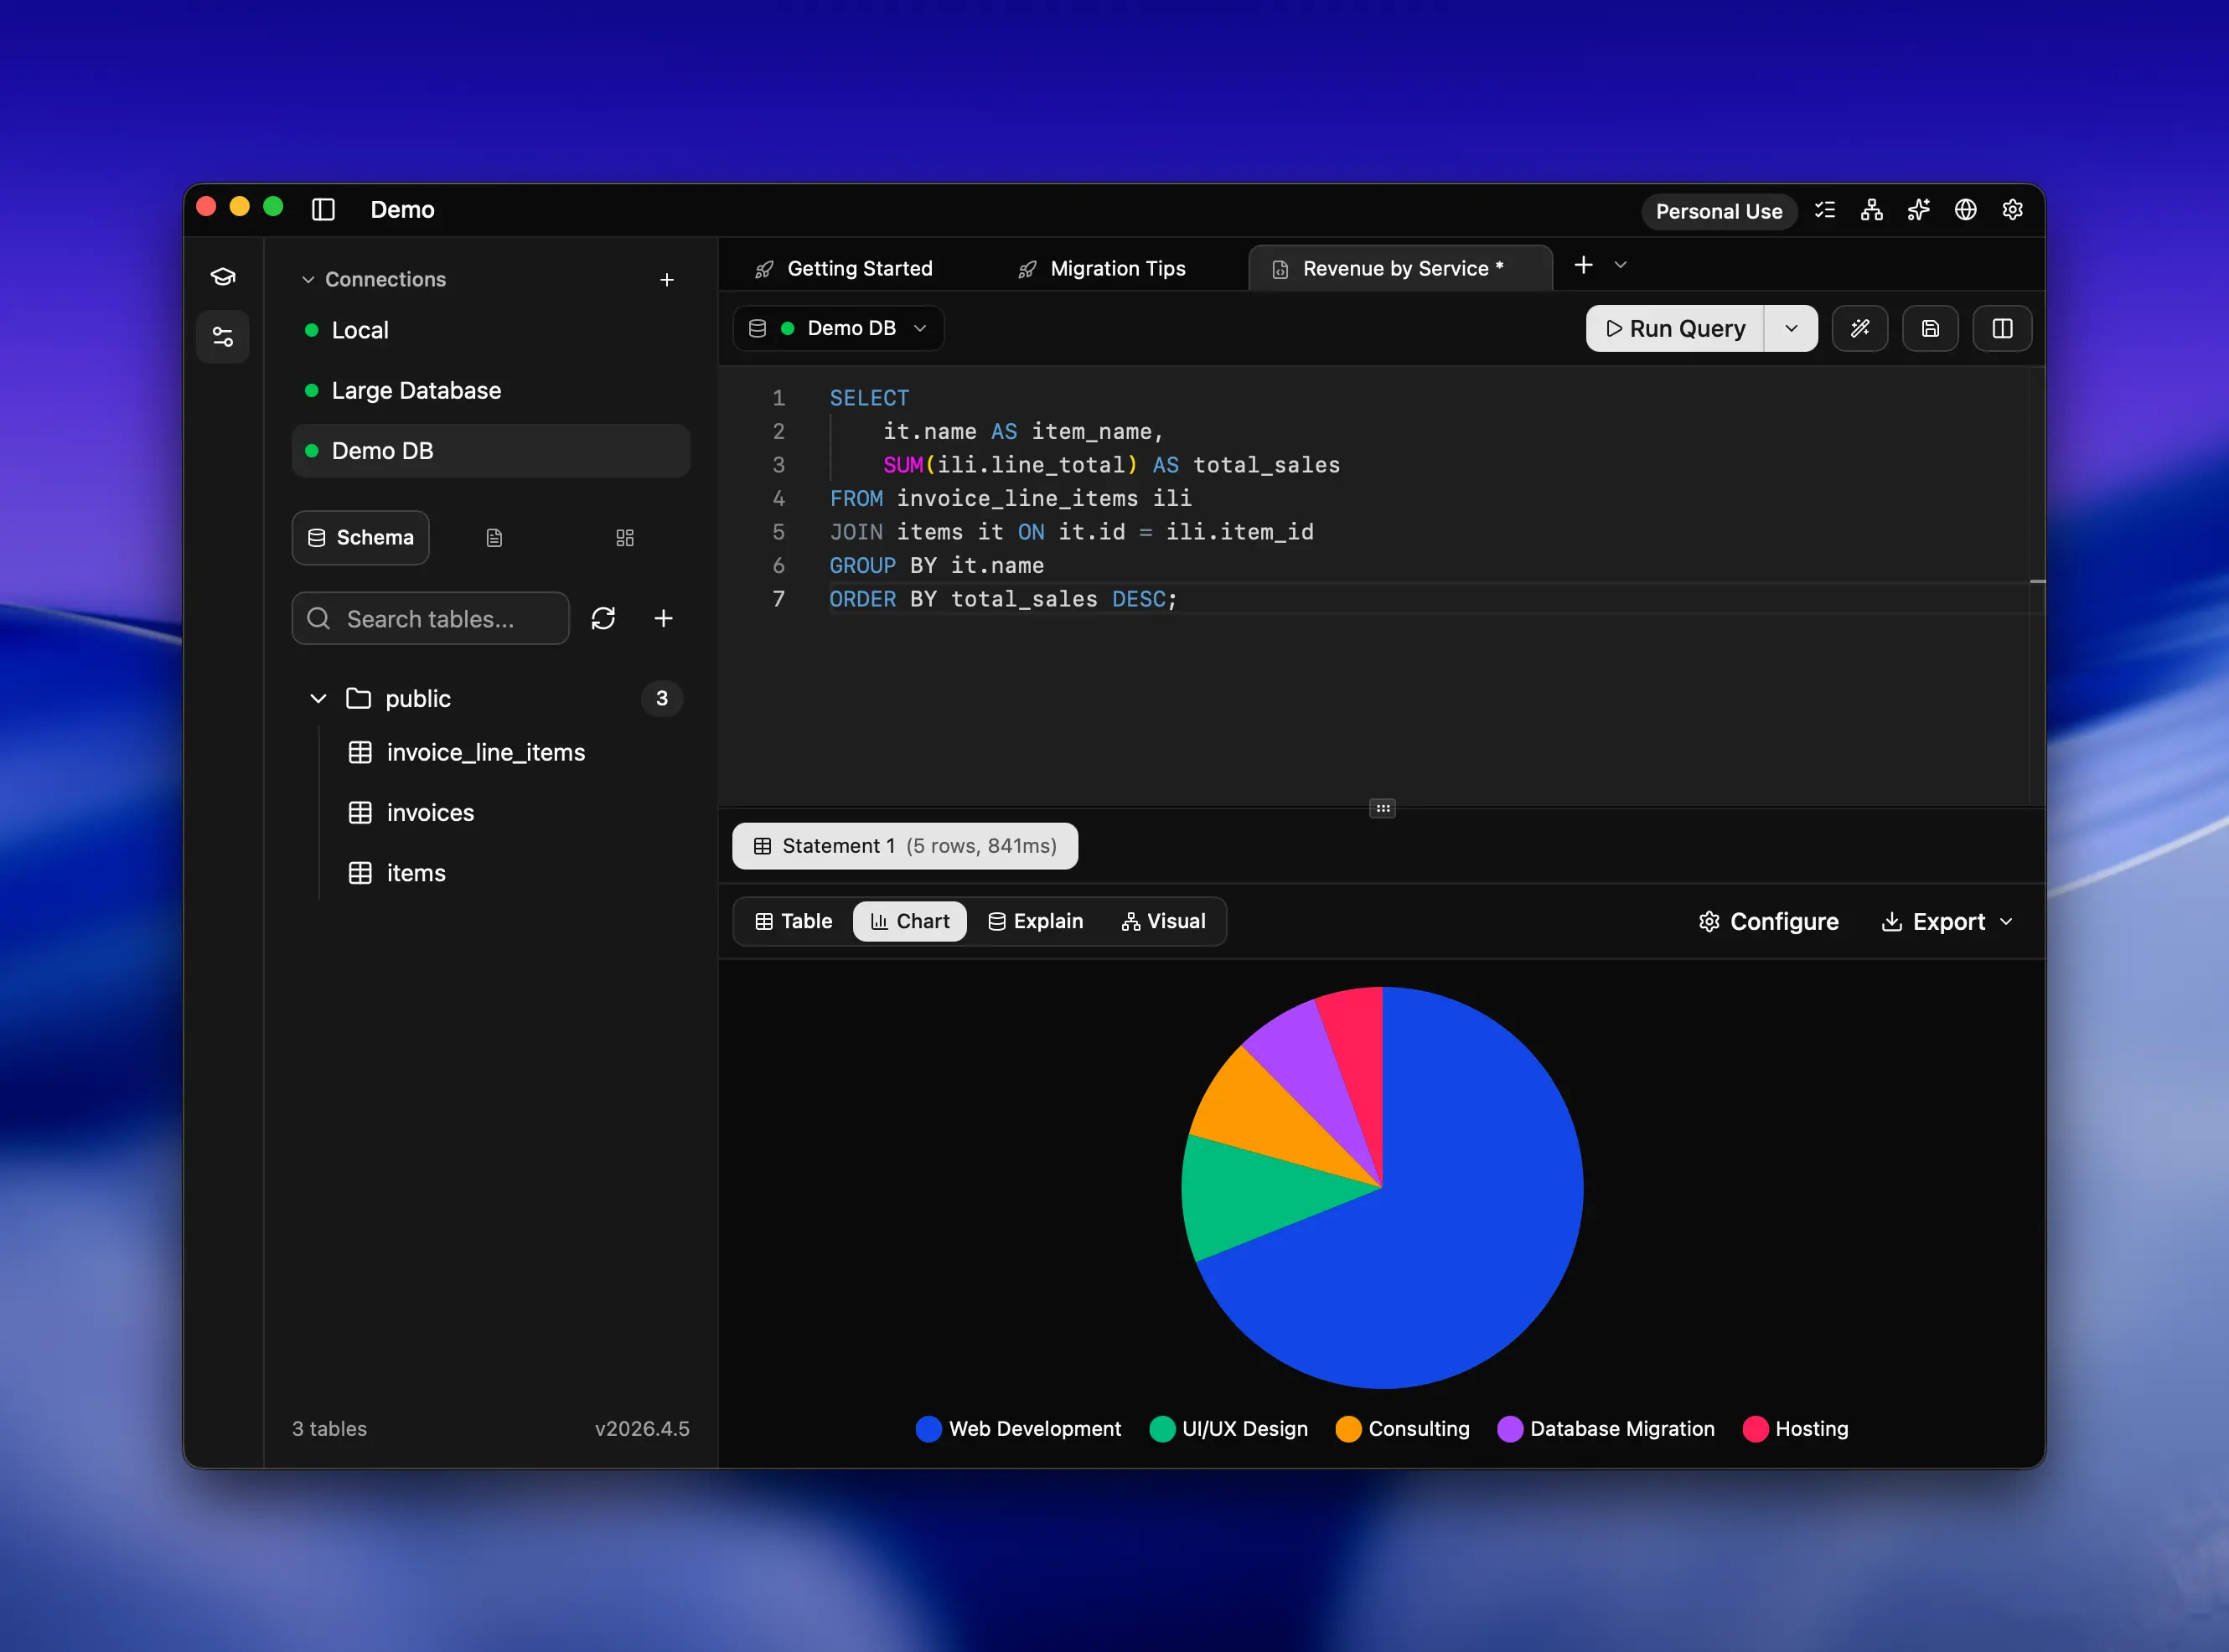Refresh the tables list
Image resolution: width=2229 pixels, height=1652 pixels.
(604, 618)
